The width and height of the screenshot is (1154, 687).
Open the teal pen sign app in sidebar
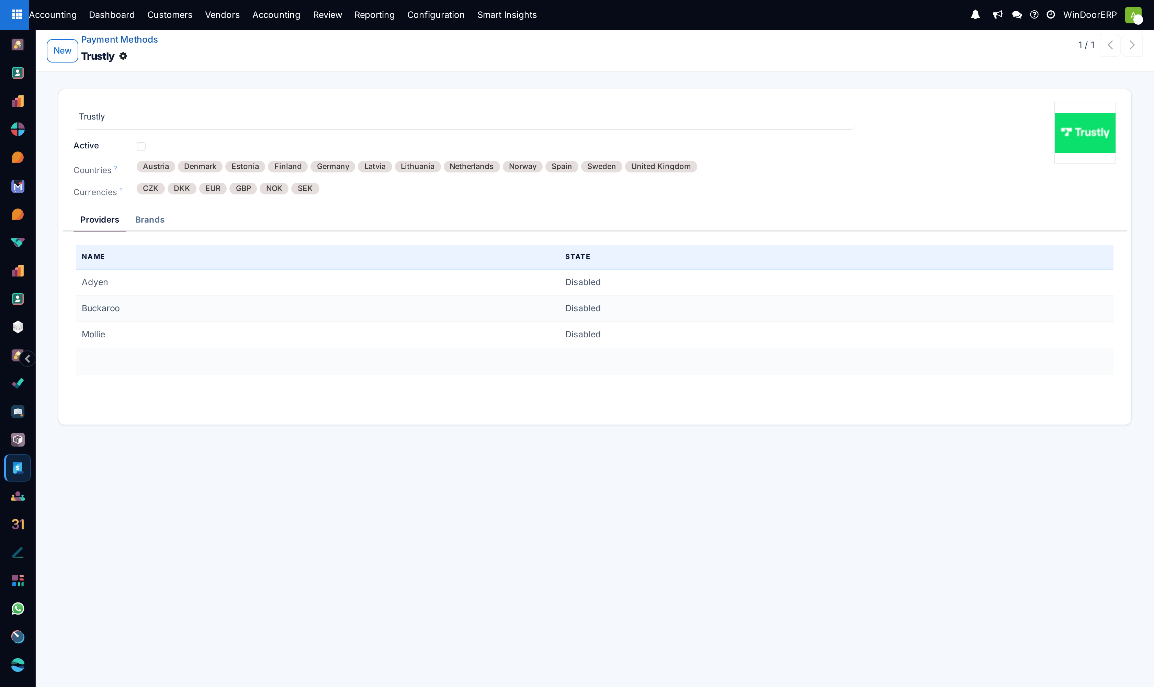point(18,552)
